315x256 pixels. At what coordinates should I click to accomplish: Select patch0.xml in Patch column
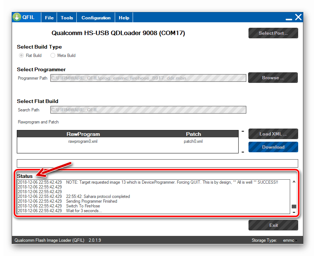[x=193, y=141]
